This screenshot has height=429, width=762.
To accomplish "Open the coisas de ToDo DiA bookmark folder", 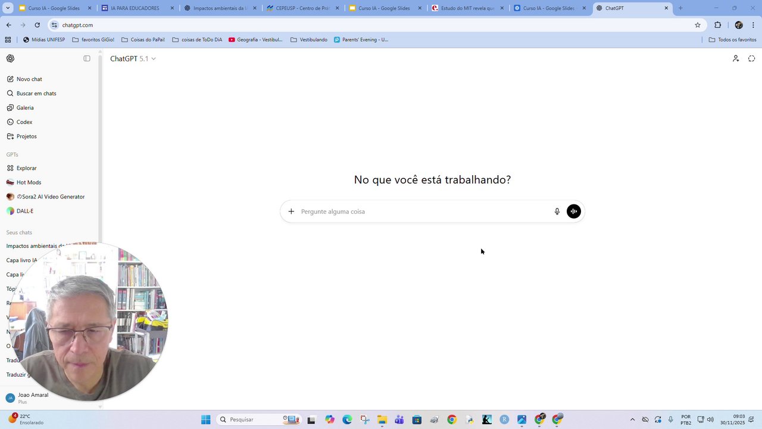I will [197, 39].
